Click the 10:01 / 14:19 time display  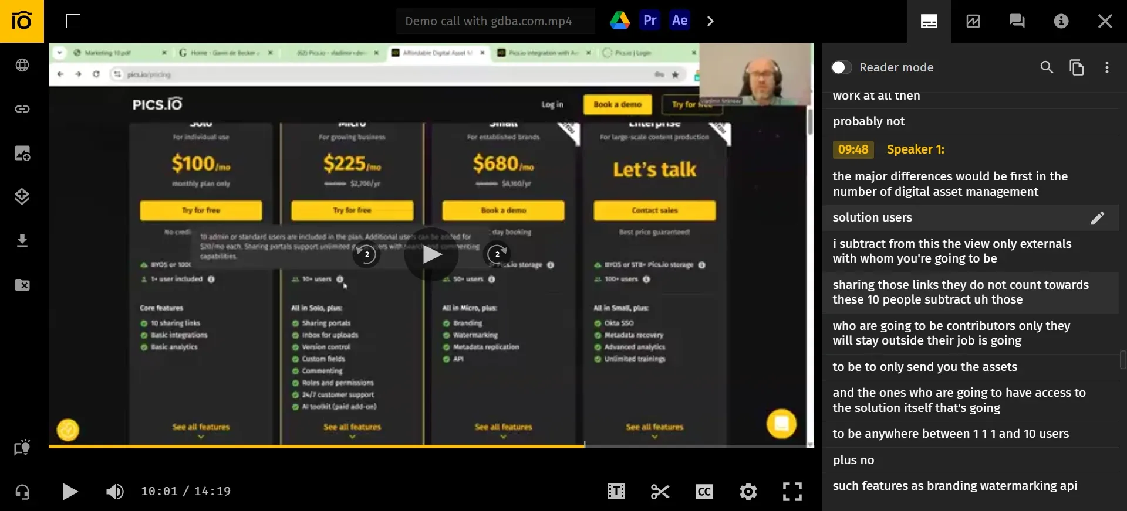point(185,491)
